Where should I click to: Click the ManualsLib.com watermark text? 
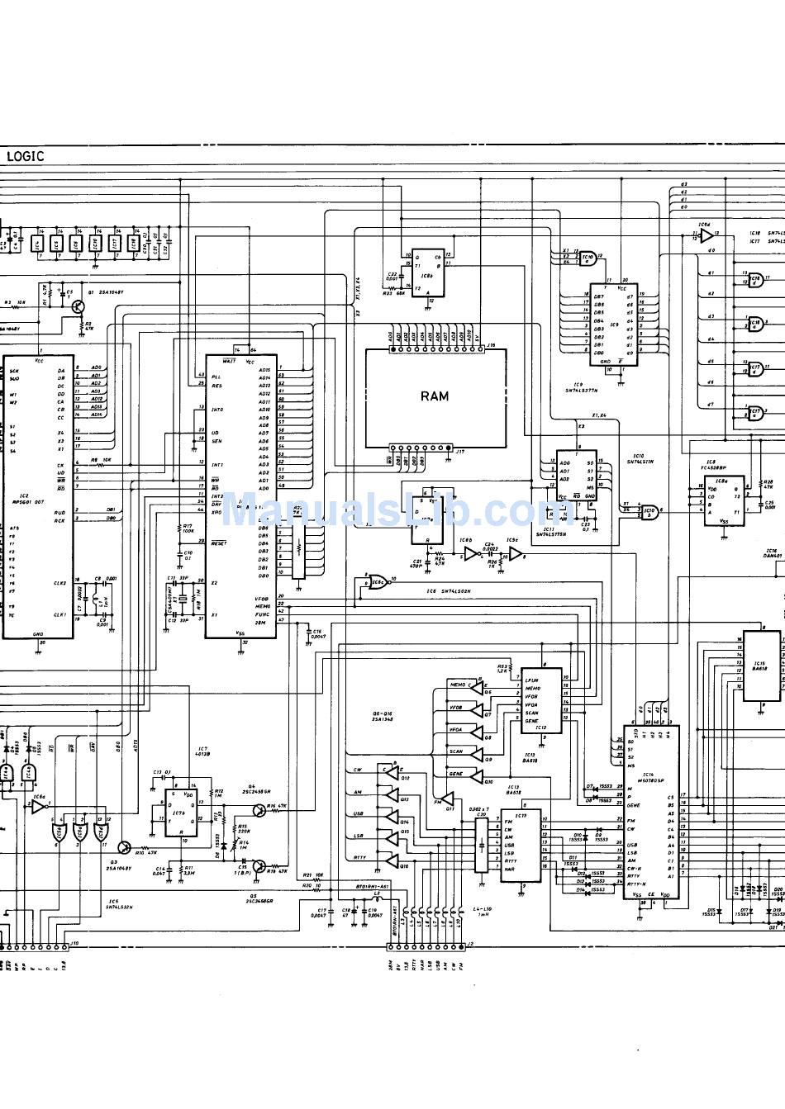click(392, 509)
